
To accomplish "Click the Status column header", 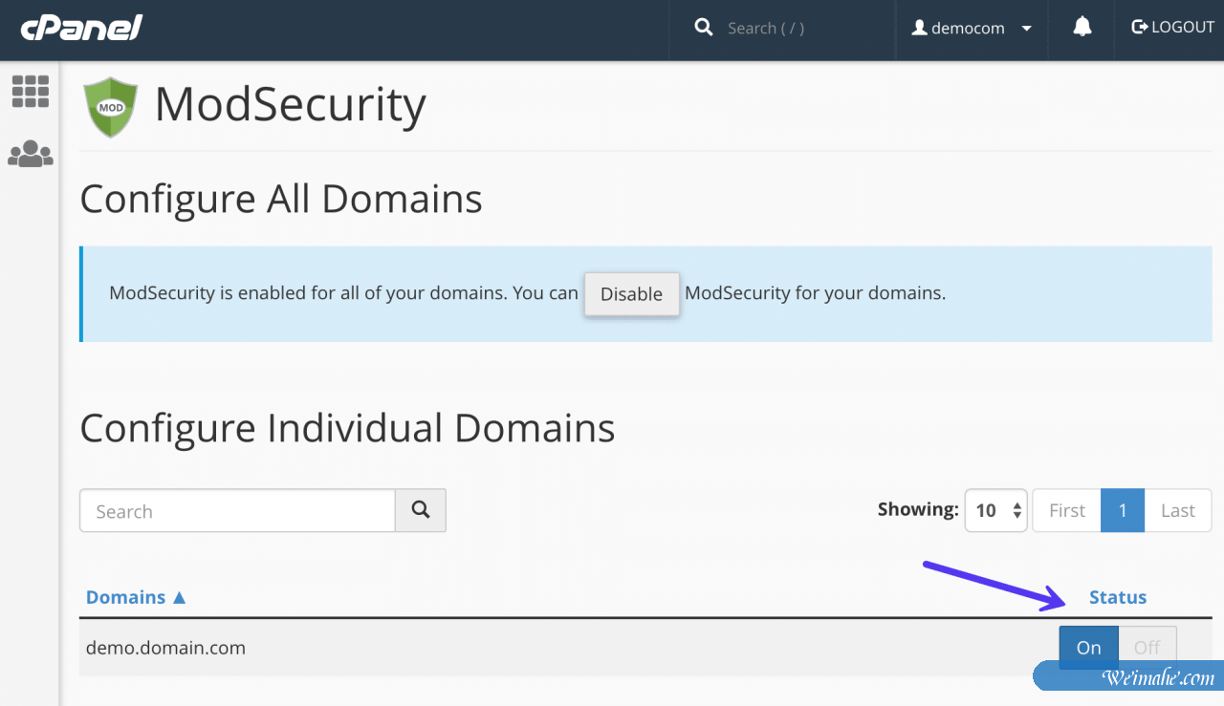I will [x=1117, y=597].
